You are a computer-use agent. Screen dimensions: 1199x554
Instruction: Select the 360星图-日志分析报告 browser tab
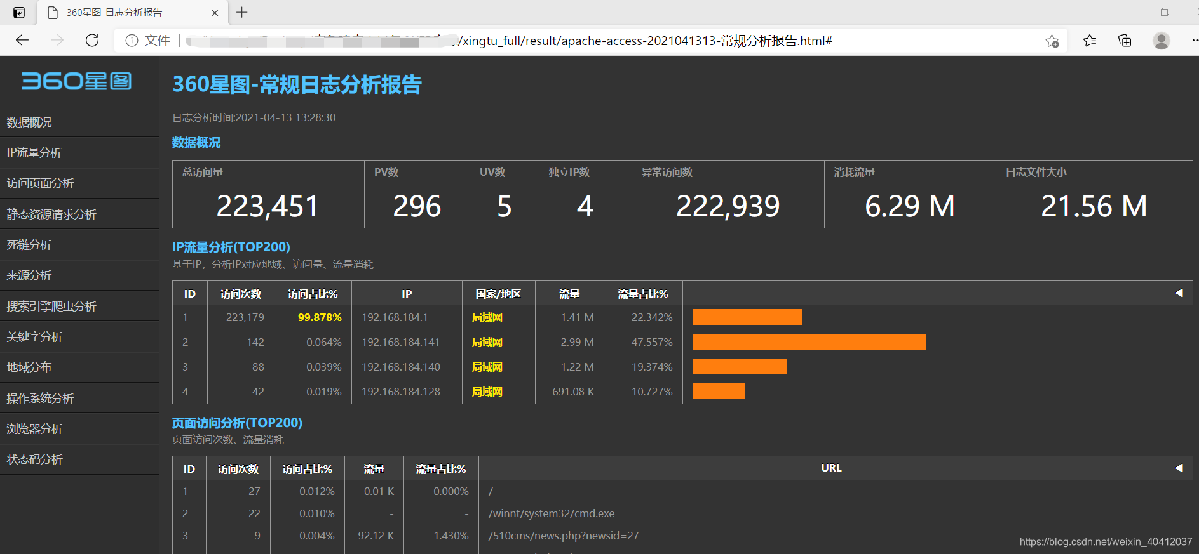[132, 13]
